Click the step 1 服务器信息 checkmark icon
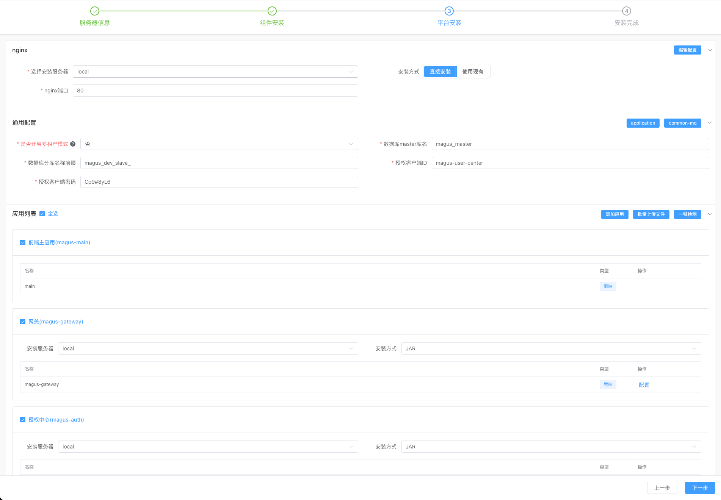Image resolution: width=721 pixels, height=500 pixels. (95, 11)
